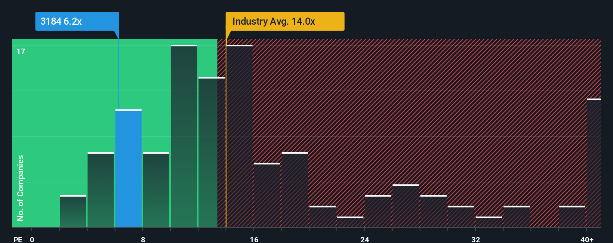Click the x-axis label 8
613x243 pixels.
point(143,239)
